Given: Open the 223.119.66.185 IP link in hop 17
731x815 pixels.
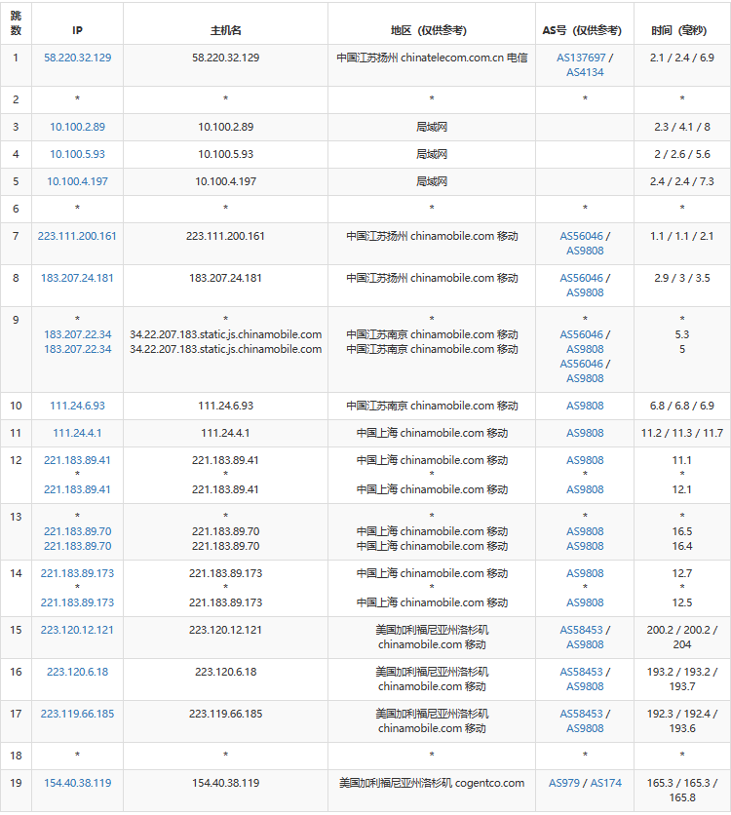Looking at the screenshot, I should (77, 715).
